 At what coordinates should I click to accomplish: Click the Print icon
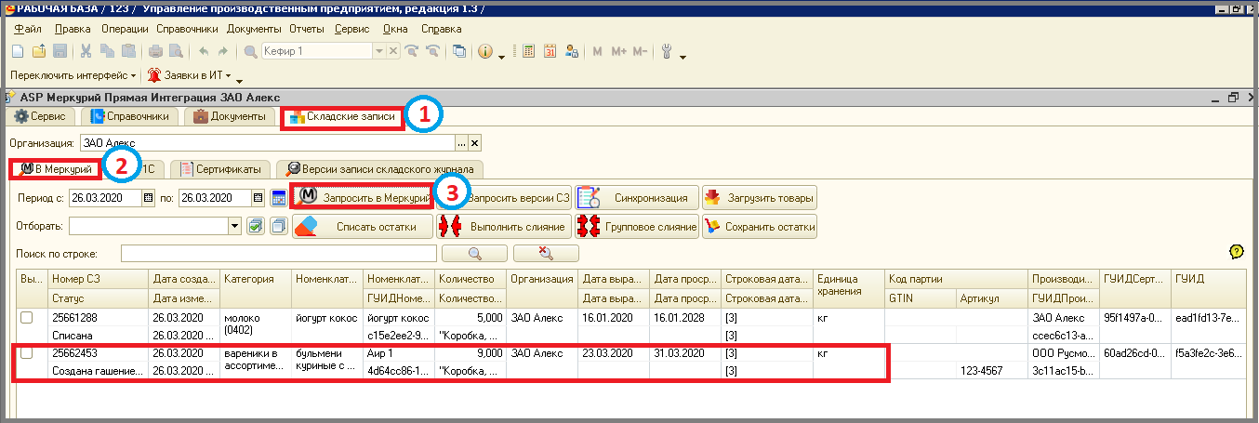pyautogui.click(x=156, y=52)
